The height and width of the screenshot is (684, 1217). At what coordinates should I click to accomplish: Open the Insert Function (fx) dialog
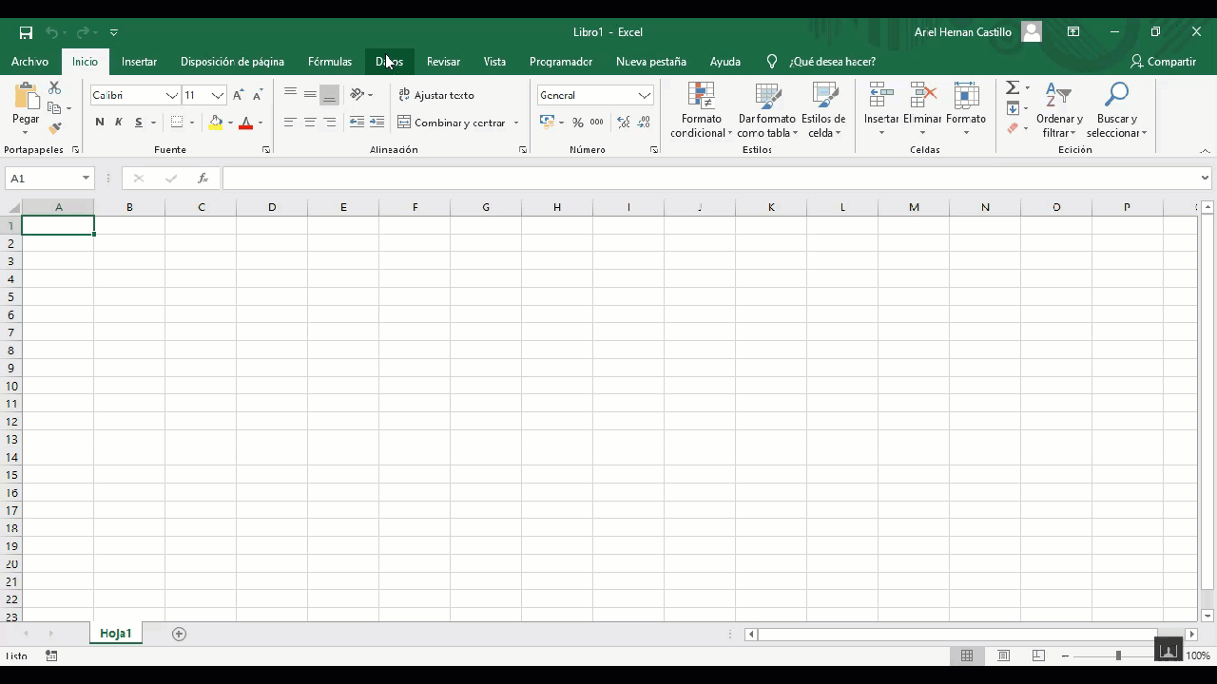coord(203,179)
